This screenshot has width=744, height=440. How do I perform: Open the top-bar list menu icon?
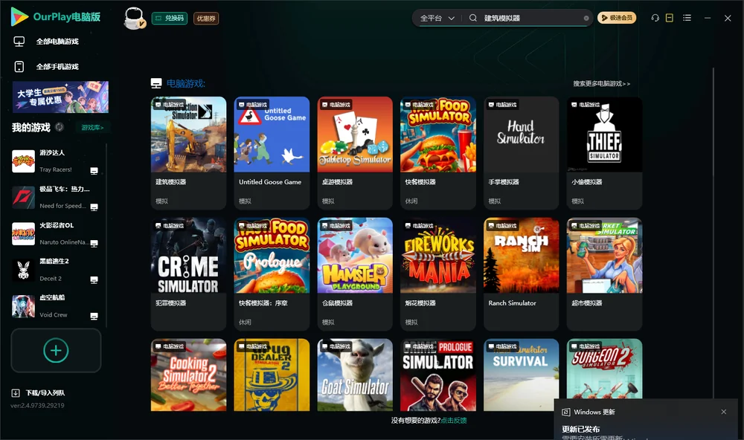coord(687,18)
